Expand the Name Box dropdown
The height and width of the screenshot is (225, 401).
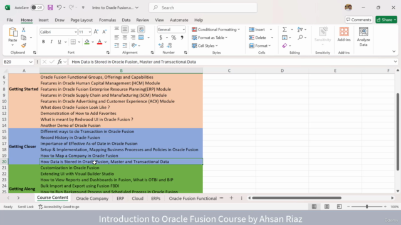31,62
